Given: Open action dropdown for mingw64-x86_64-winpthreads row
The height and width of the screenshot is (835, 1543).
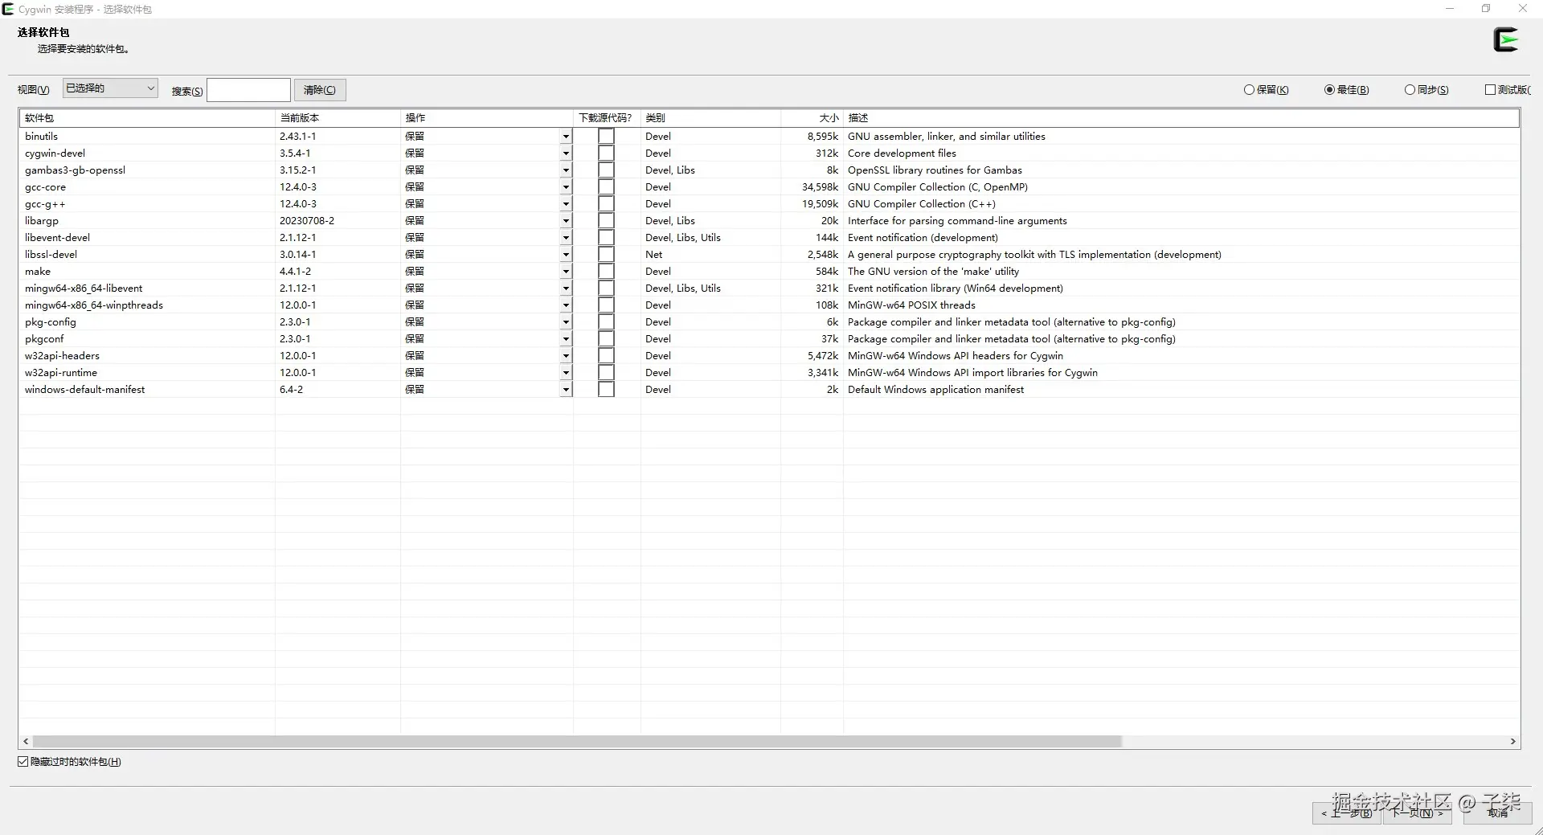Looking at the screenshot, I should 566,305.
